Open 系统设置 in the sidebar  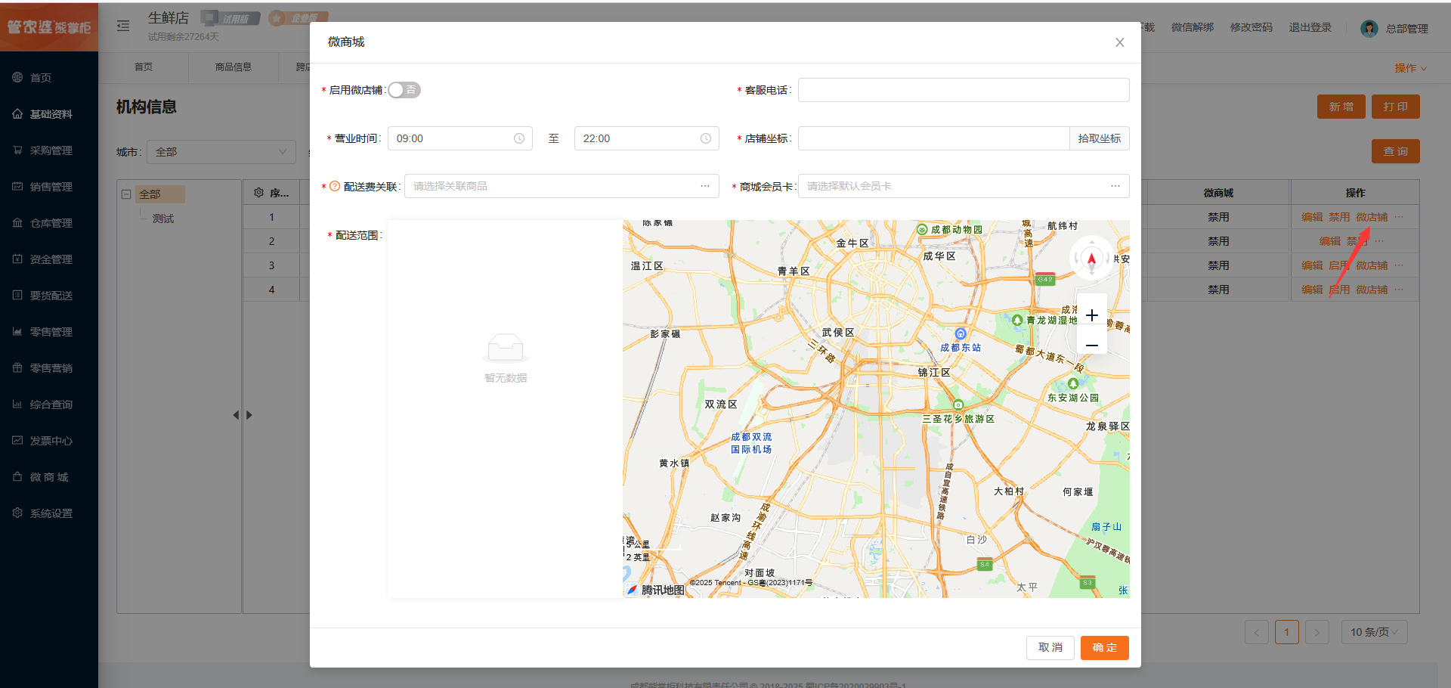[51, 513]
